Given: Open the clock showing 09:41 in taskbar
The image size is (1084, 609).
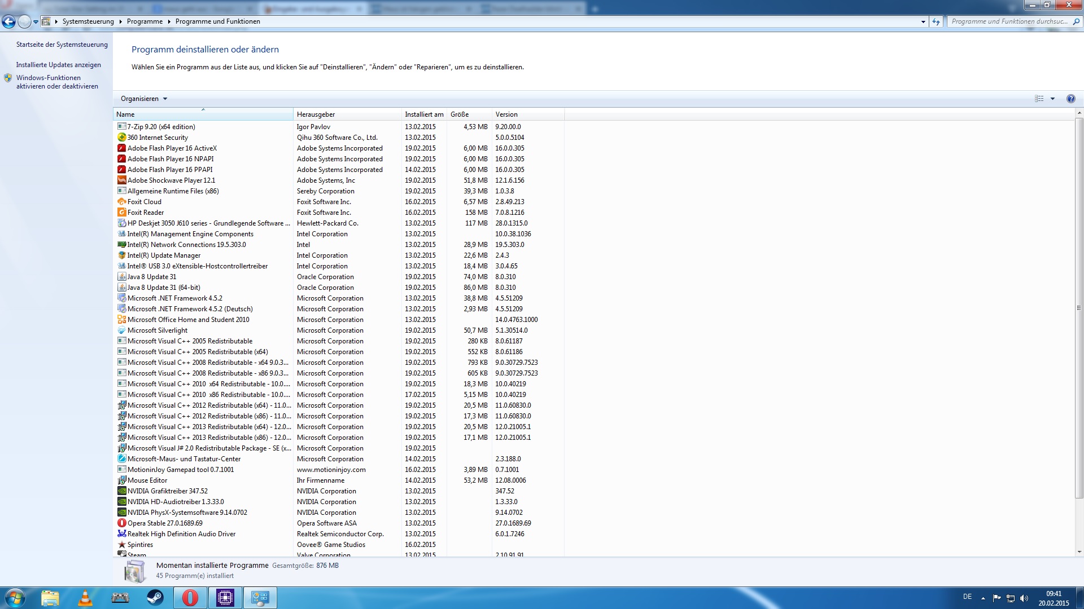Looking at the screenshot, I should click(1054, 598).
